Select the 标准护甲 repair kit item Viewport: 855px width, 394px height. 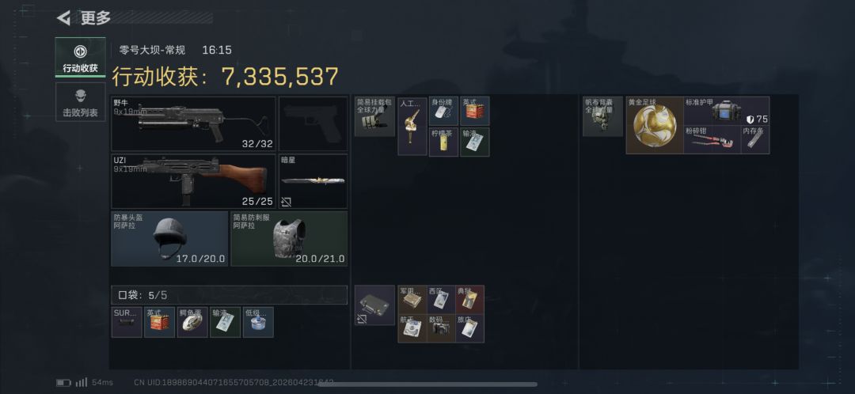pos(726,112)
